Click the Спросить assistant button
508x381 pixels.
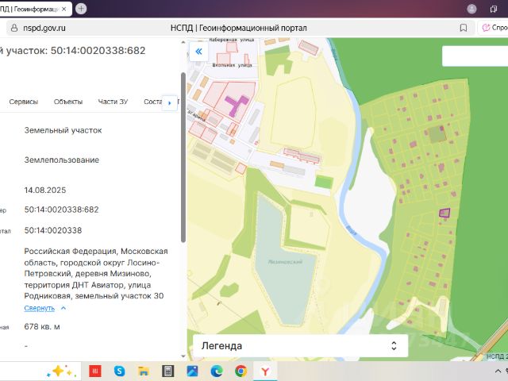pyautogui.click(x=494, y=28)
